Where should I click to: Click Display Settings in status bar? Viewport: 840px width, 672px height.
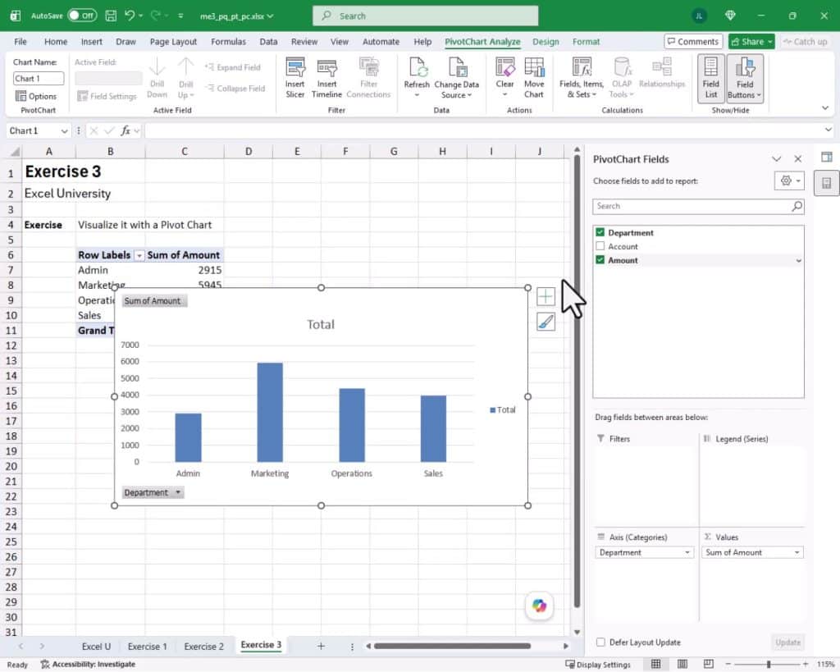[x=598, y=664]
